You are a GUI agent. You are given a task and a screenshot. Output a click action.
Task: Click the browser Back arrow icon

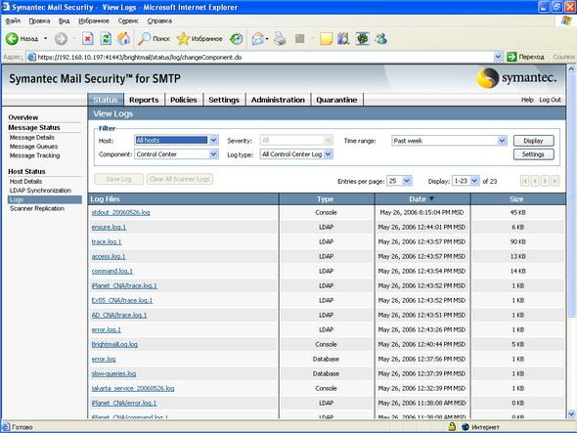click(12, 39)
